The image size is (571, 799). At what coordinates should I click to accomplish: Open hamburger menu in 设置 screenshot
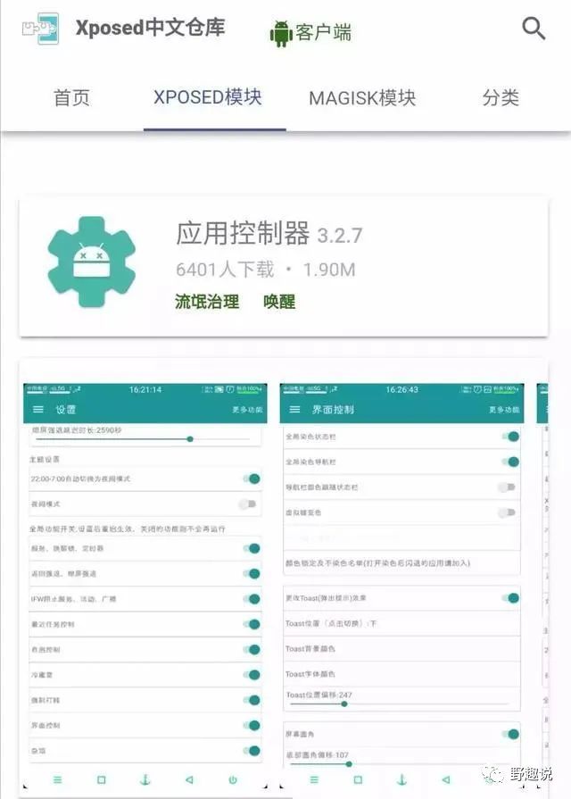(x=38, y=409)
